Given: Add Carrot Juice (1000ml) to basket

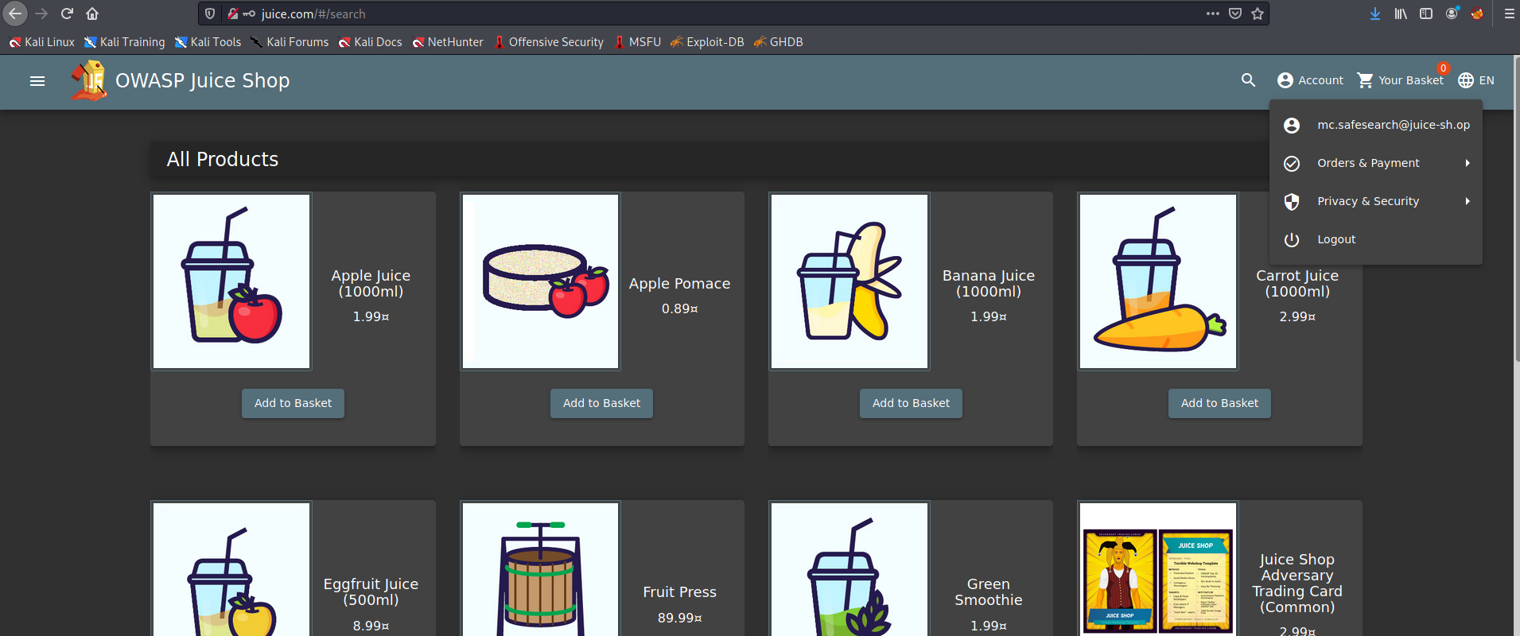Looking at the screenshot, I should [1219, 403].
